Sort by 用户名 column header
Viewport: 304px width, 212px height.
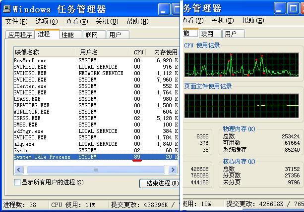point(102,52)
